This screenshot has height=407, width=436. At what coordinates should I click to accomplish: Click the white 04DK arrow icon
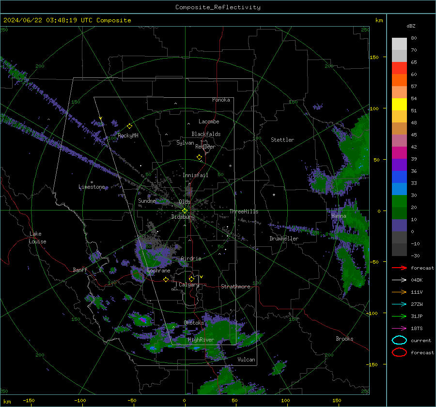pyautogui.click(x=399, y=280)
